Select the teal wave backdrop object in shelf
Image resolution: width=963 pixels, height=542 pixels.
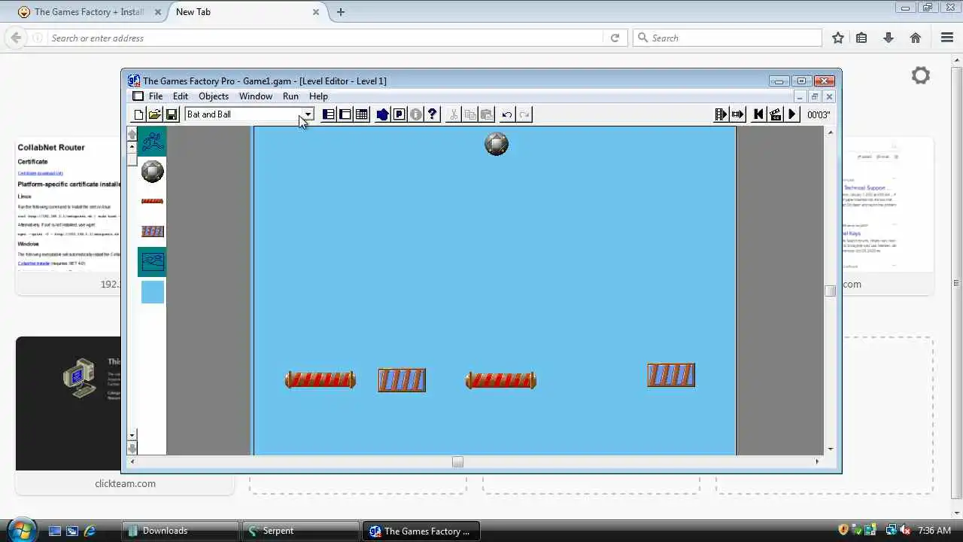pos(152,262)
